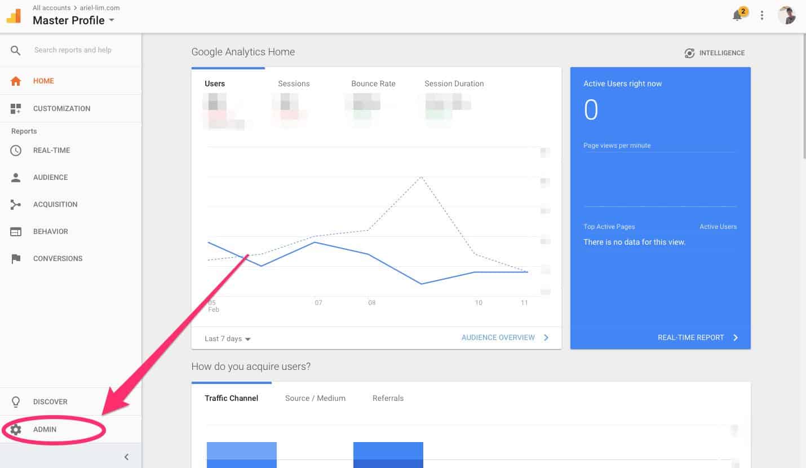Image resolution: width=806 pixels, height=468 pixels.
Task: Switch to the Source / Medium tab
Action: (315, 398)
